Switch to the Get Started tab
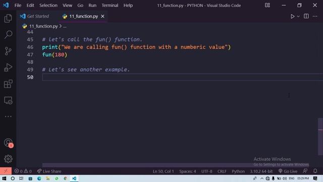 tap(34, 16)
